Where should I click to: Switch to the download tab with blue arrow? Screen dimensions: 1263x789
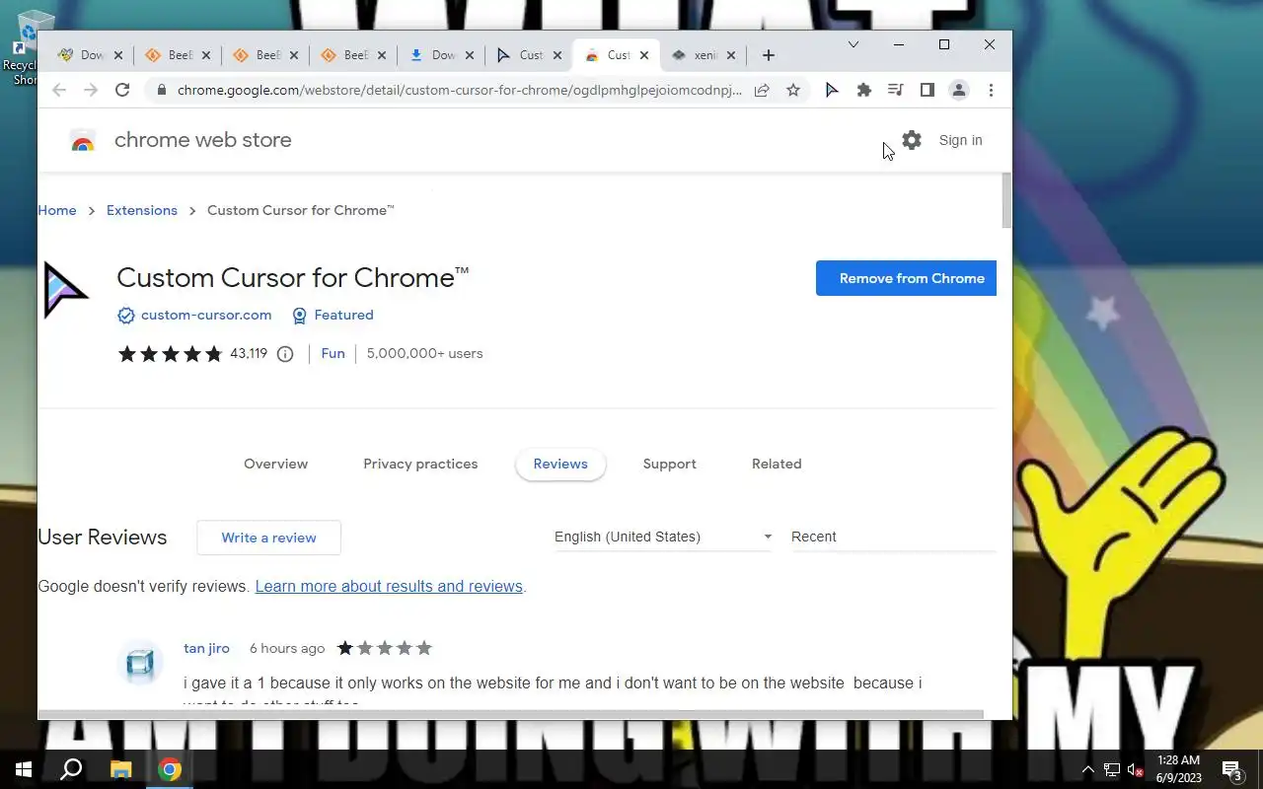coord(441,55)
